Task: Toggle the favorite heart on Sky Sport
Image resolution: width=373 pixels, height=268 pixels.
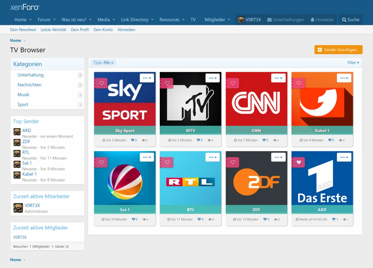Action: coord(101,83)
